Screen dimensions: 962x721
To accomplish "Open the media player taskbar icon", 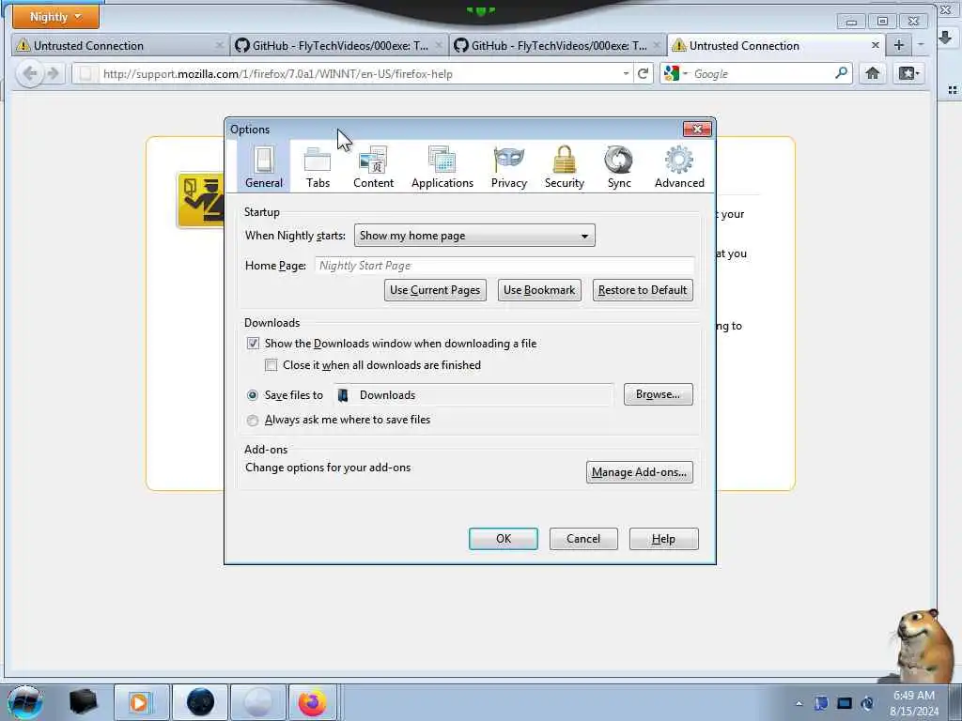I will [141, 702].
